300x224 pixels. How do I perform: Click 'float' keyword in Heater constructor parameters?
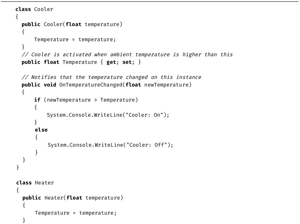74,198
